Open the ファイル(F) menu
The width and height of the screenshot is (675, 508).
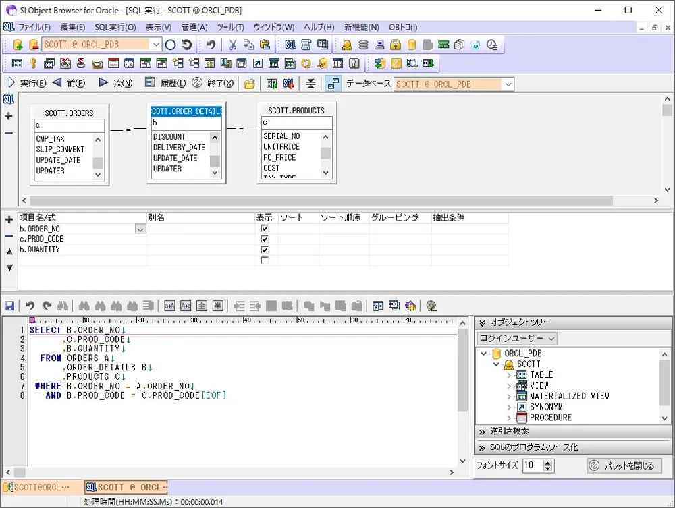(x=34, y=27)
